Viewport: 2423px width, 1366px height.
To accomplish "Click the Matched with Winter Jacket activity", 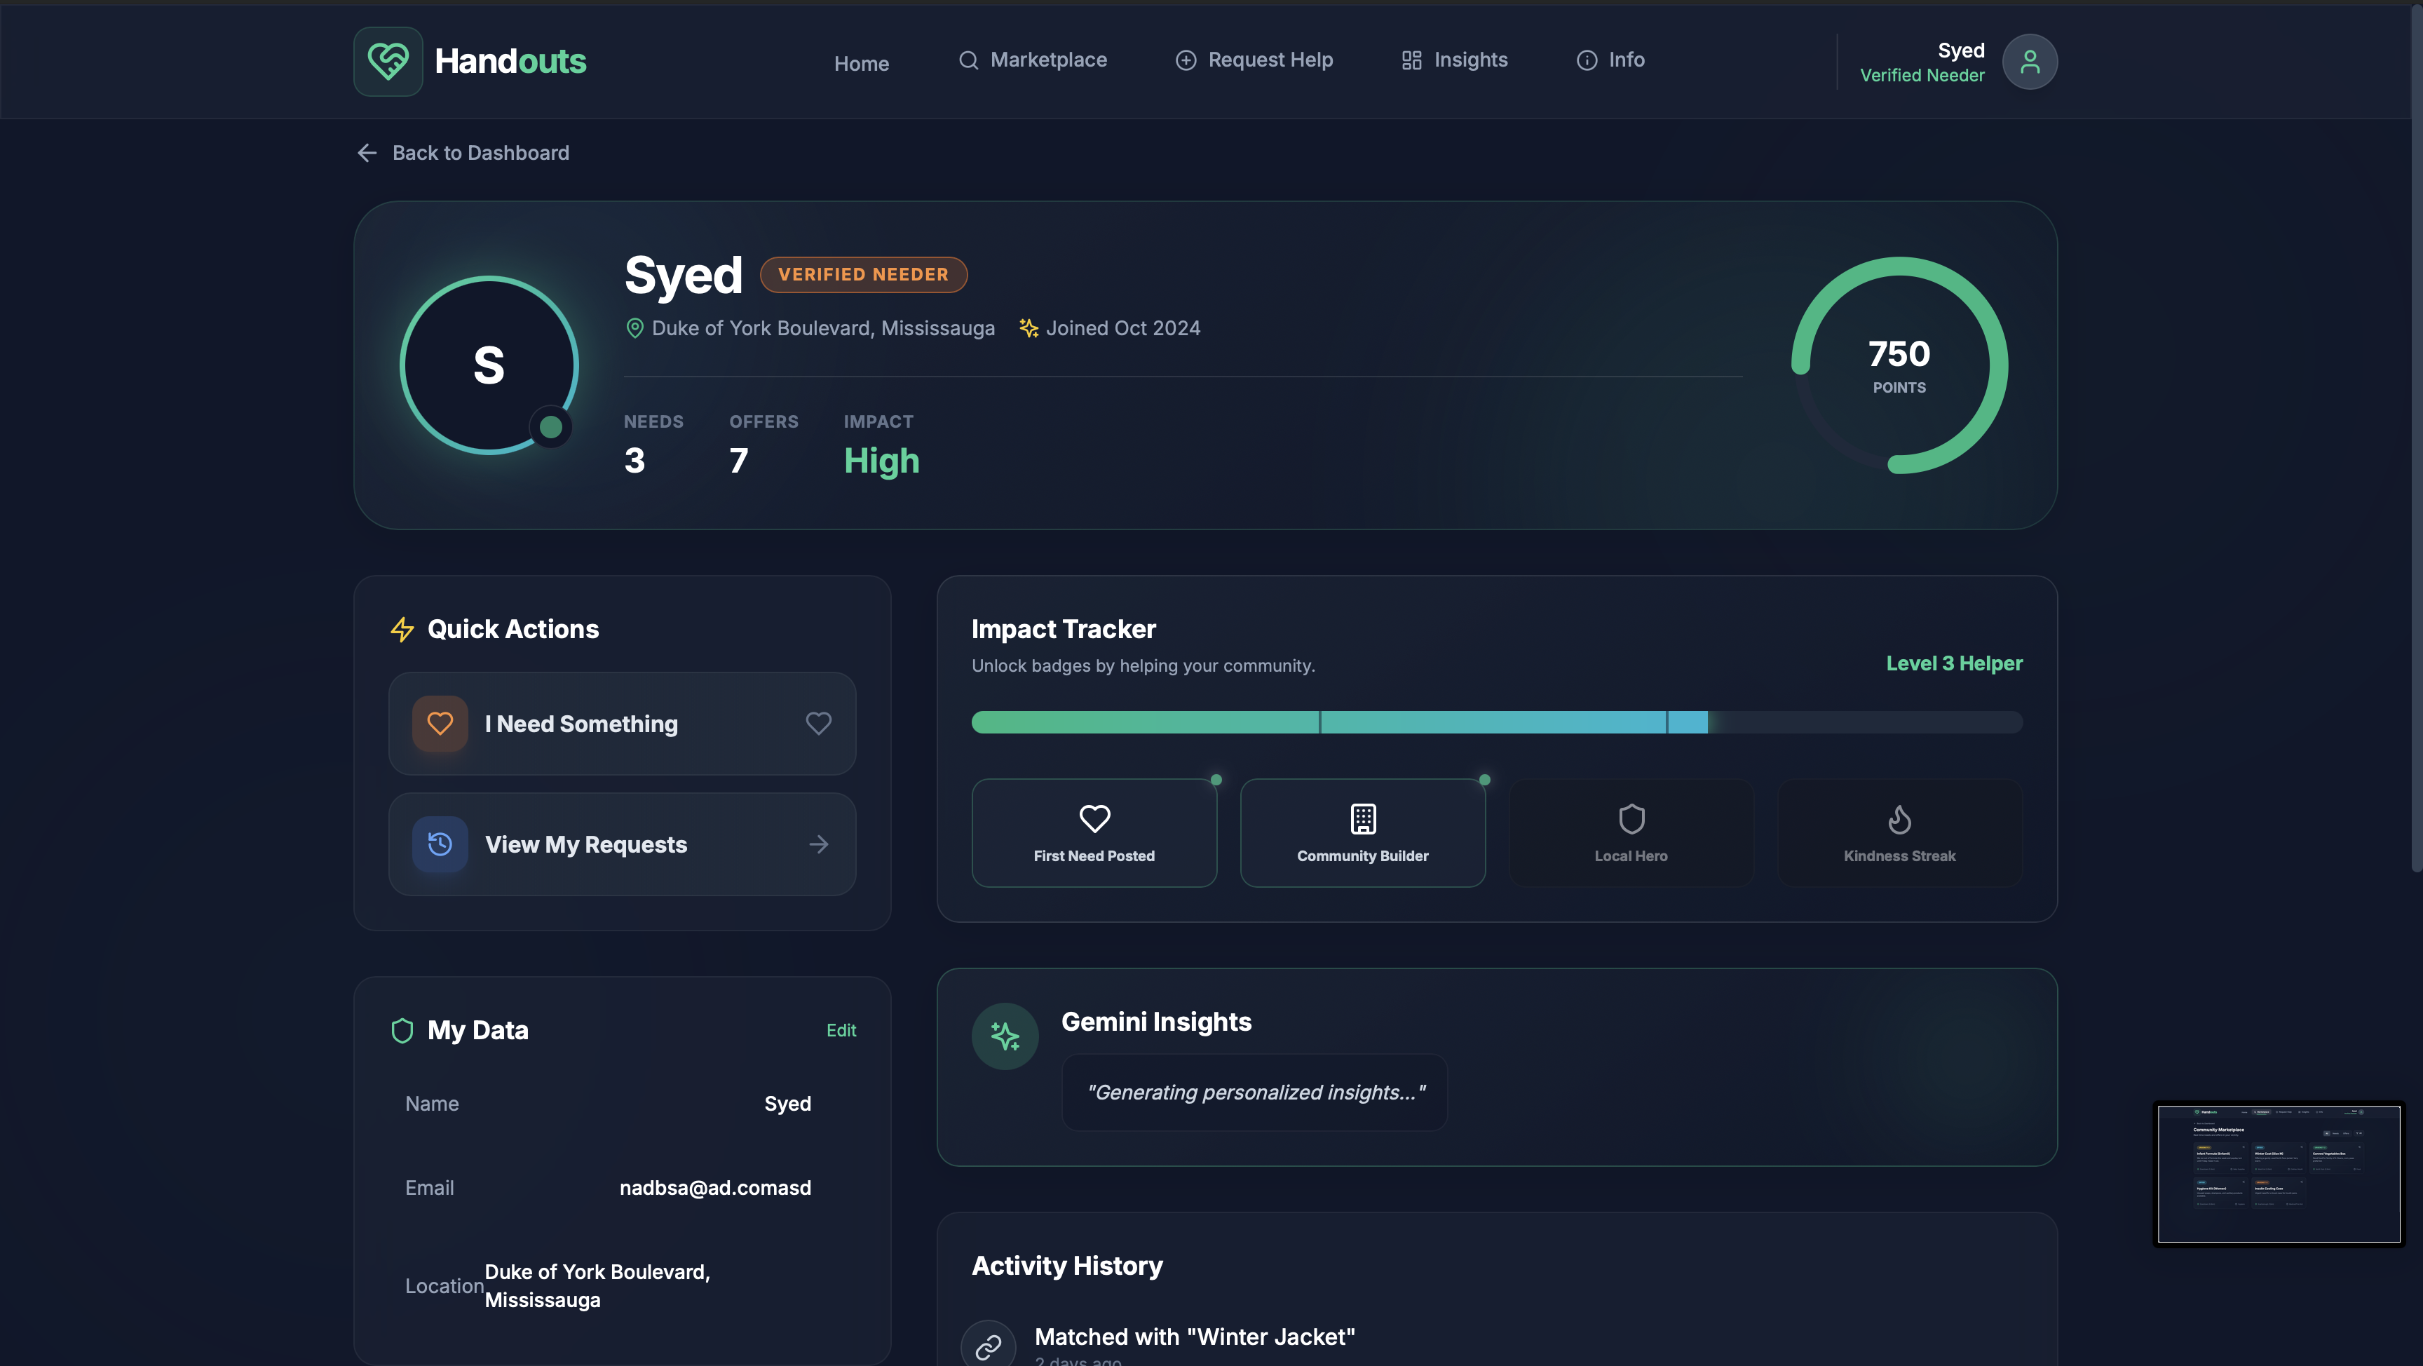I will pos(1194,1337).
